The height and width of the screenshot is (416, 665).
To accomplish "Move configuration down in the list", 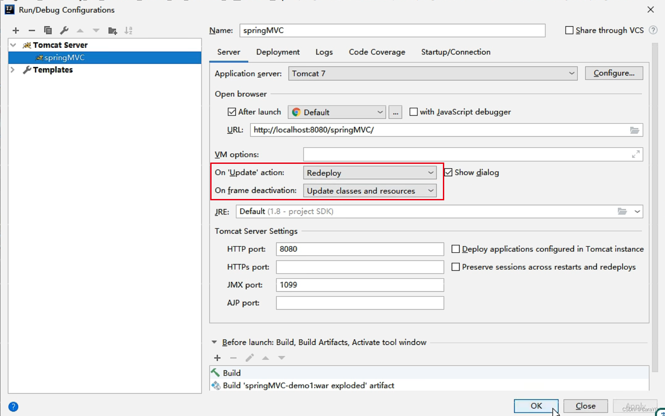I will (x=96, y=30).
